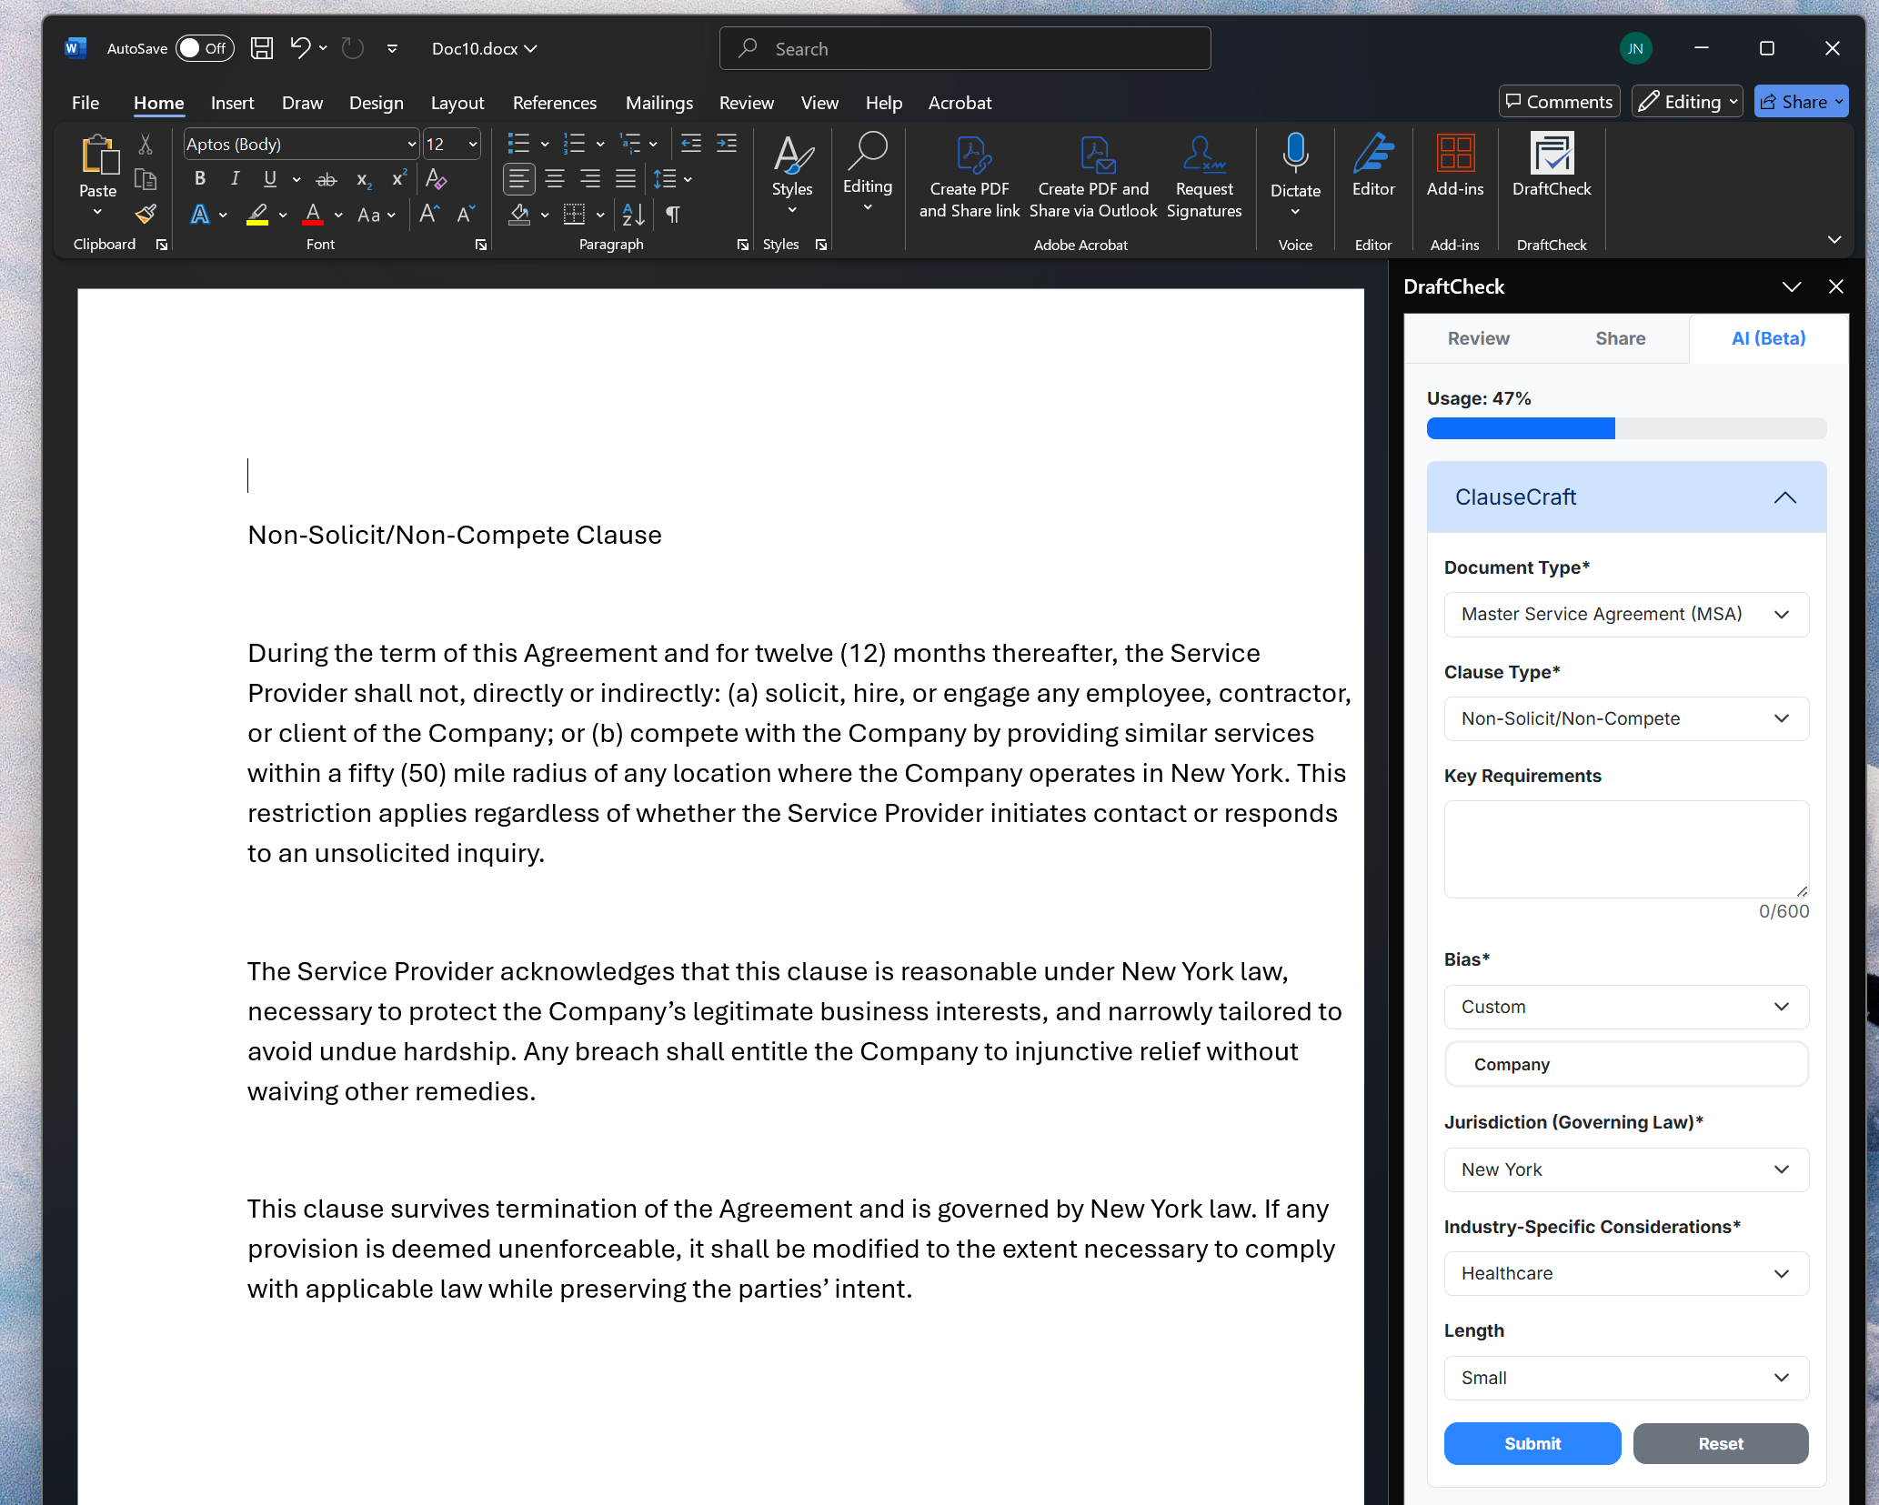Switch to DraftCheck Review tab

pyautogui.click(x=1478, y=338)
